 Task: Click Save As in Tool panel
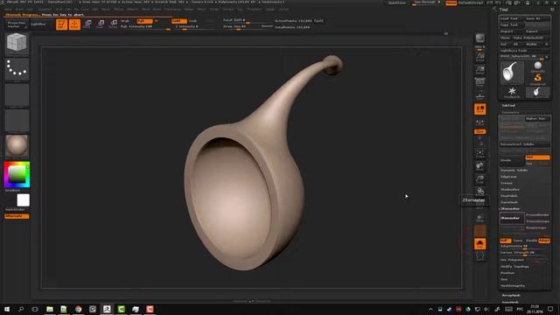537,18
